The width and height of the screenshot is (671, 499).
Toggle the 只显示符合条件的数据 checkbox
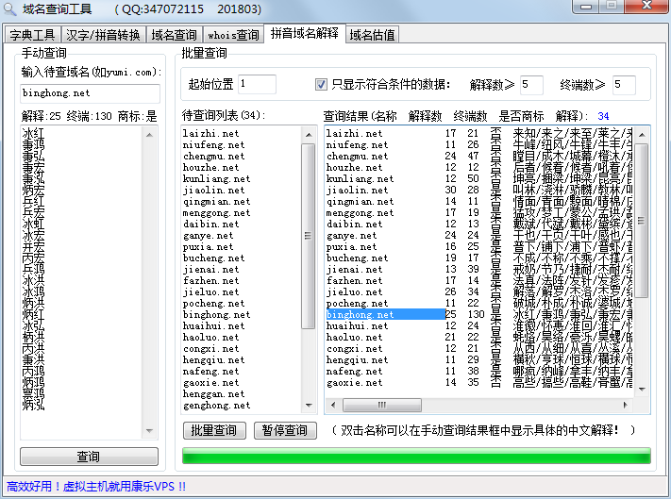(322, 85)
